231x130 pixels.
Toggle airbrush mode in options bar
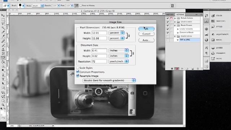76,6
